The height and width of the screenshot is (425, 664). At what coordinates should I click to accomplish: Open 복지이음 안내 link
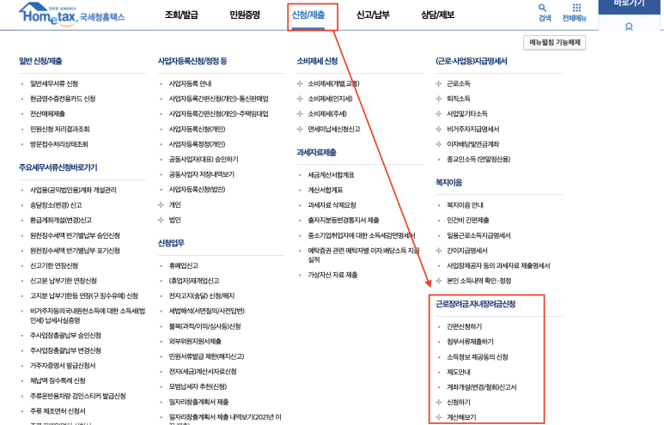click(465, 205)
